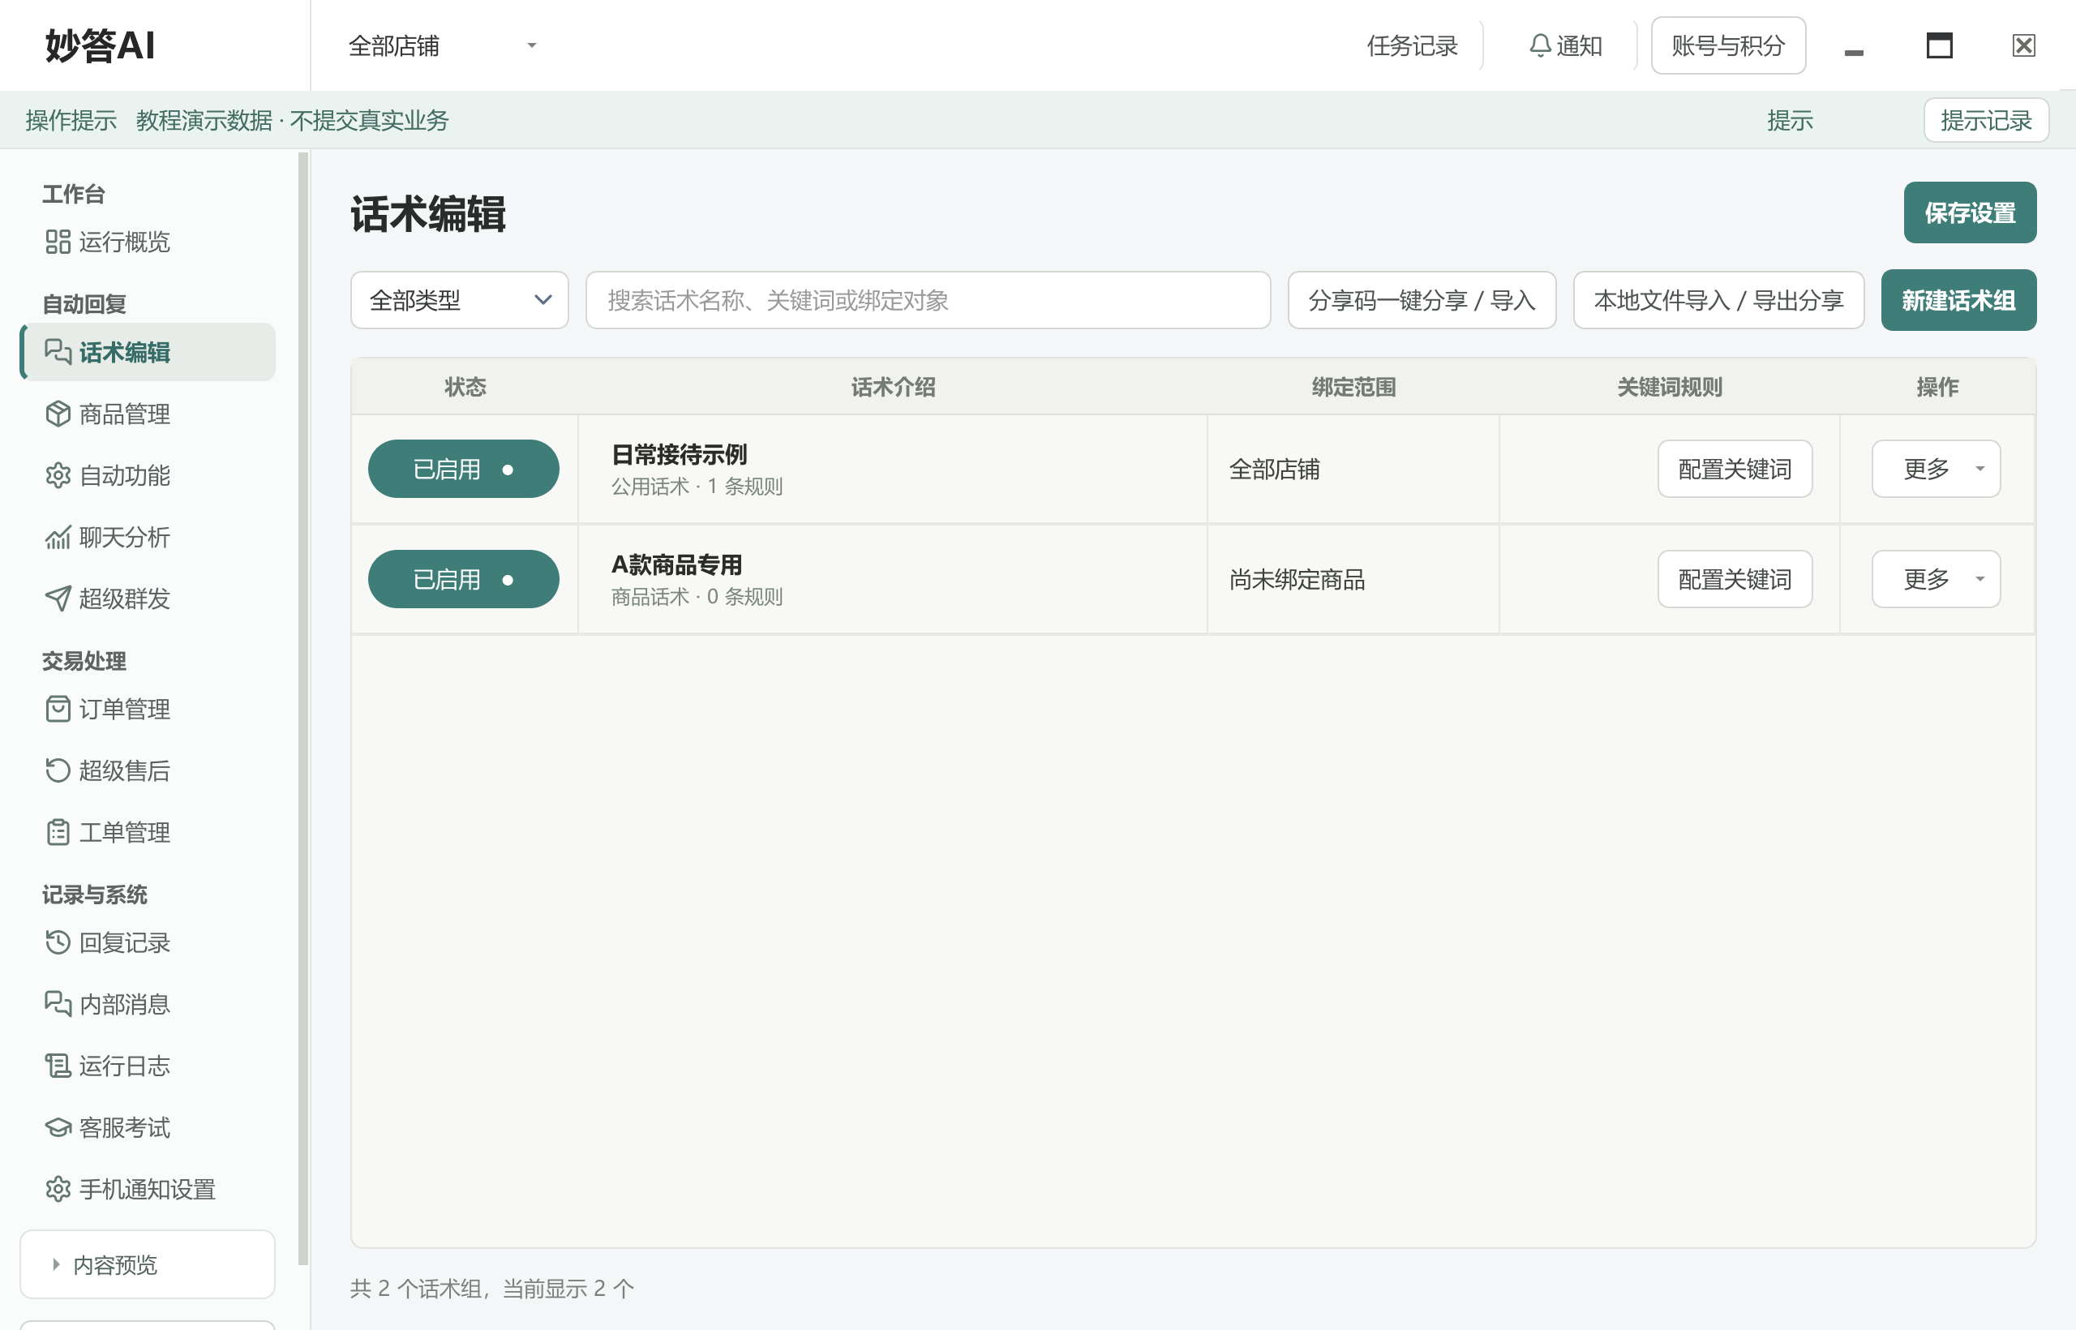Open 运行概览 dashboard icon in sidebar
Viewport: 2076px width, 1330px height.
coord(58,242)
